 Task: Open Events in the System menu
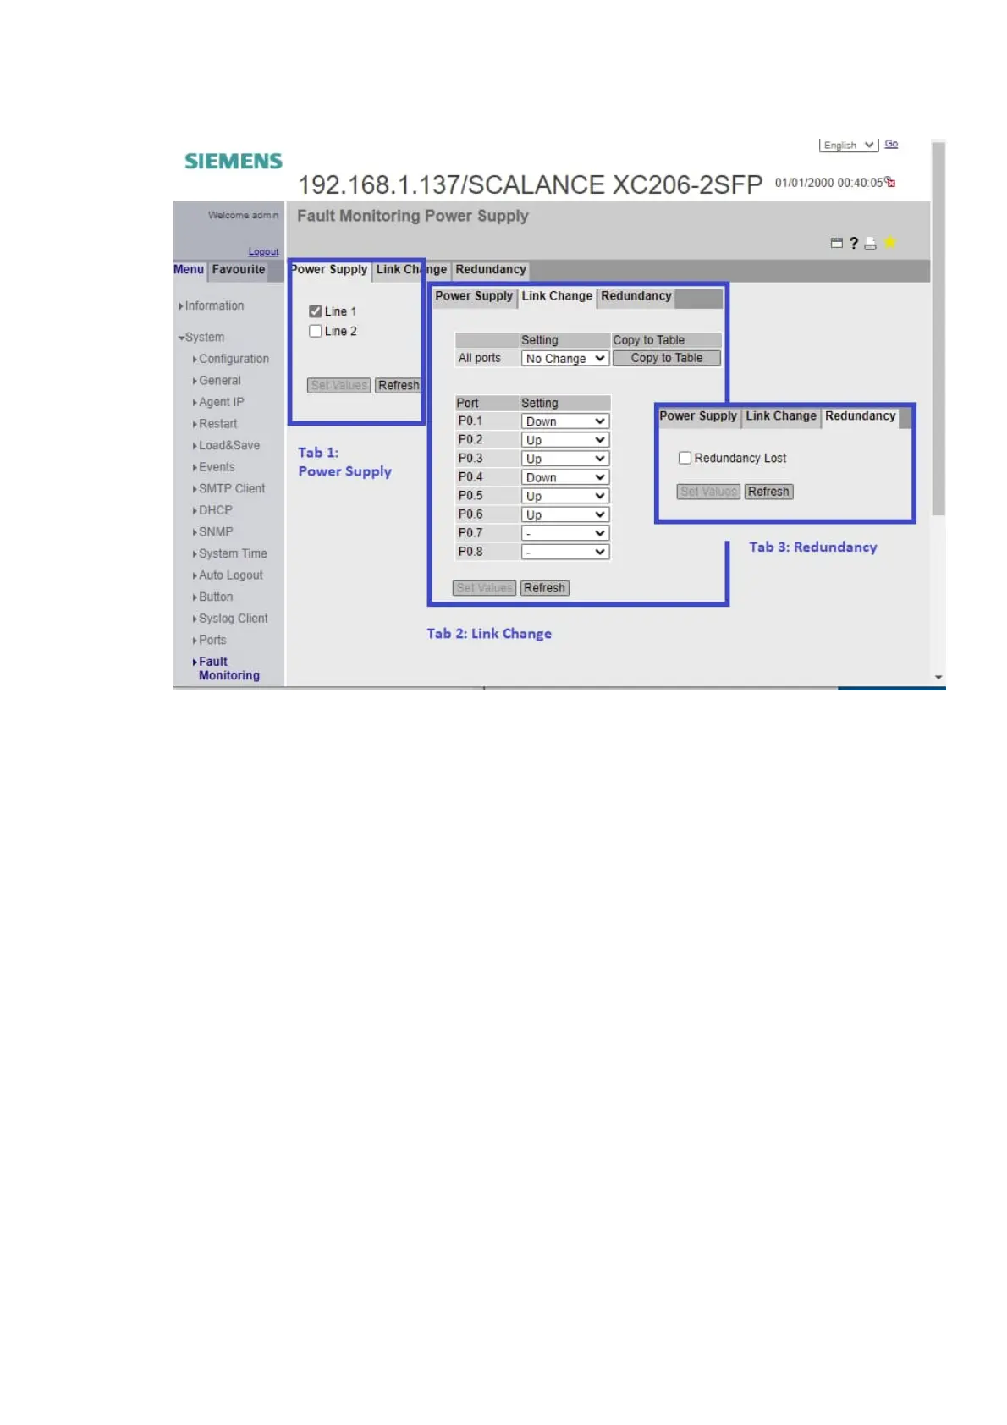click(214, 467)
